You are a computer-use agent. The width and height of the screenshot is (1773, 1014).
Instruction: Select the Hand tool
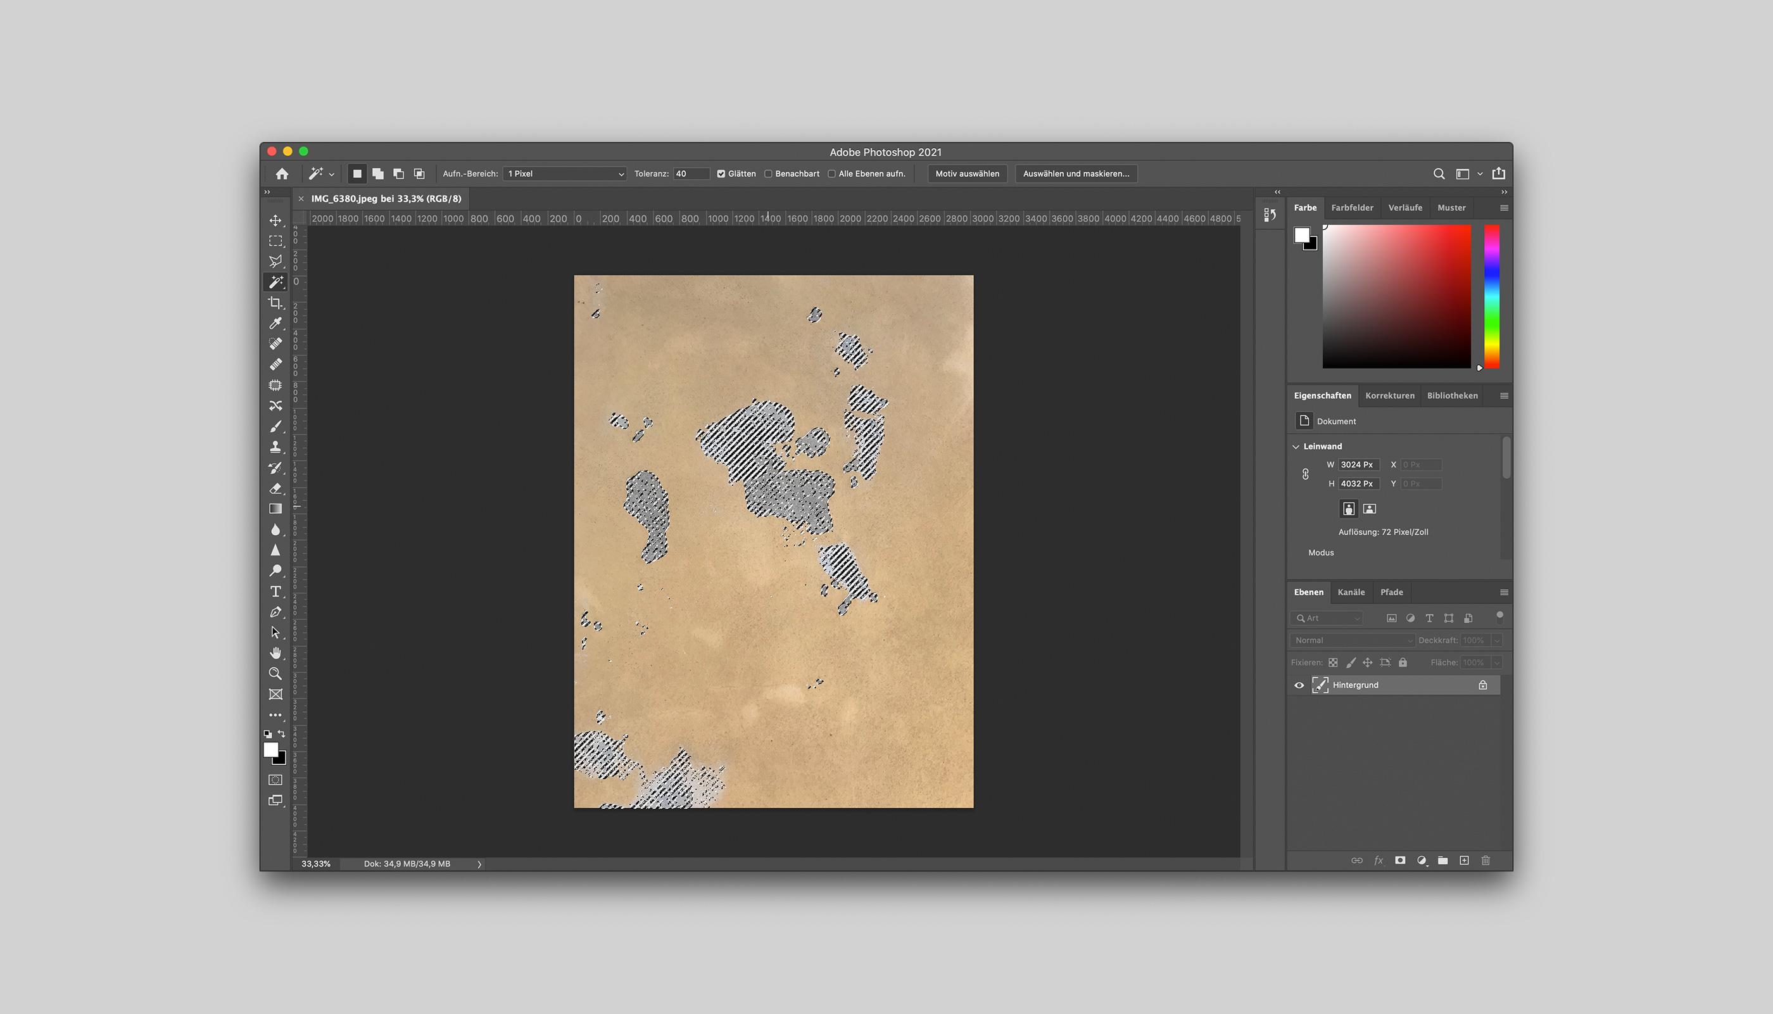[275, 652]
